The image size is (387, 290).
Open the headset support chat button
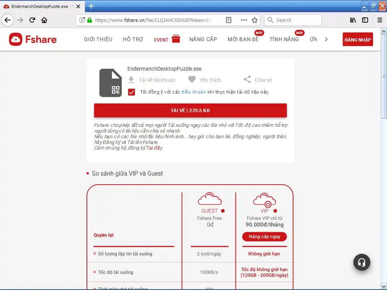pos(362,262)
